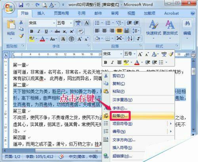Click Bold in the mini toolbar

point(105,62)
